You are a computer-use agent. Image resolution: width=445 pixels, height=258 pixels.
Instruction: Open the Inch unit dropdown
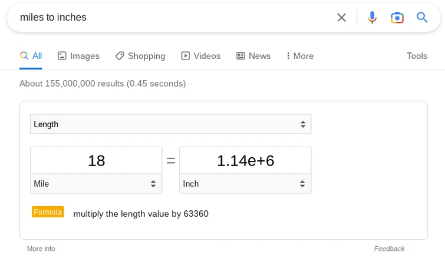[245, 184]
